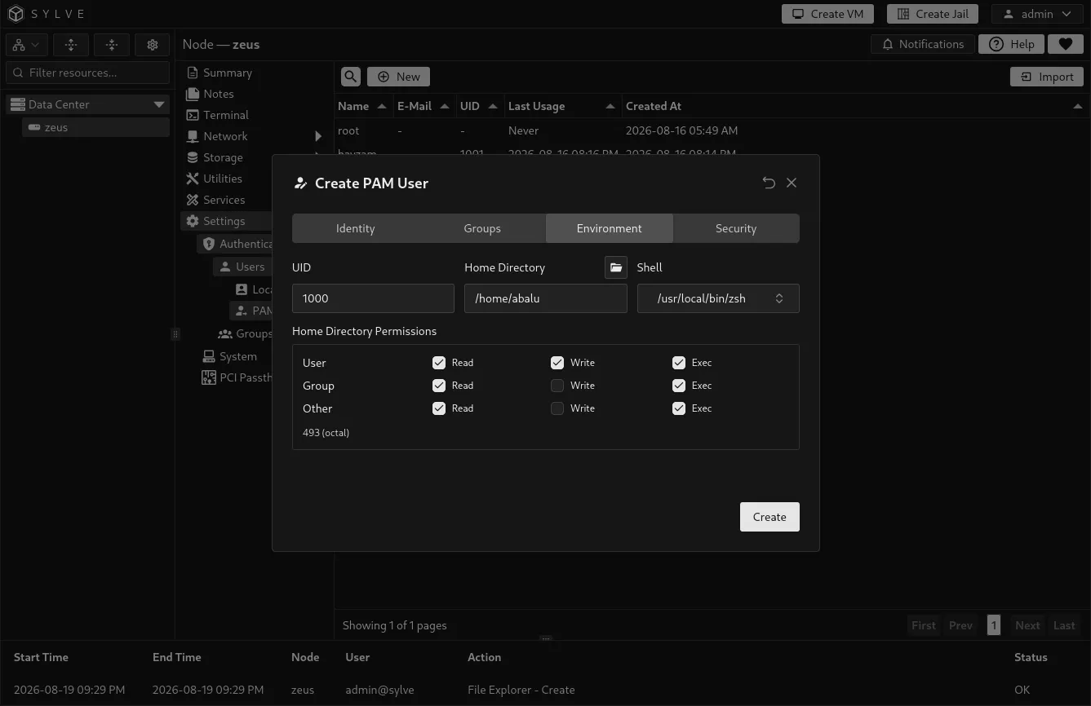
Task: Uncheck User Exec permission
Action: click(679, 363)
